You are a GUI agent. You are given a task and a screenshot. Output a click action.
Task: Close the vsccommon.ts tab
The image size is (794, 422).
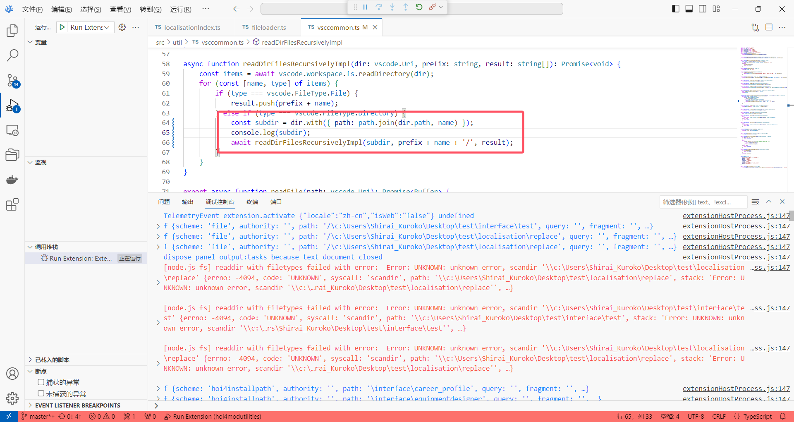coord(375,27)
